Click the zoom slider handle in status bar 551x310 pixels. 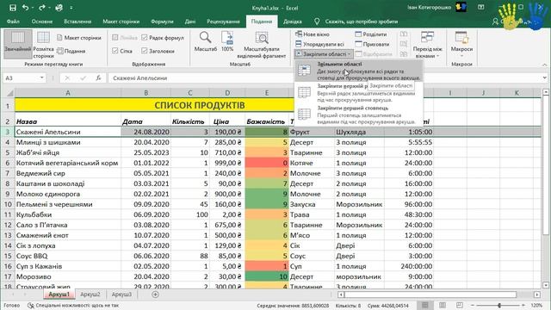pos(499,306)
